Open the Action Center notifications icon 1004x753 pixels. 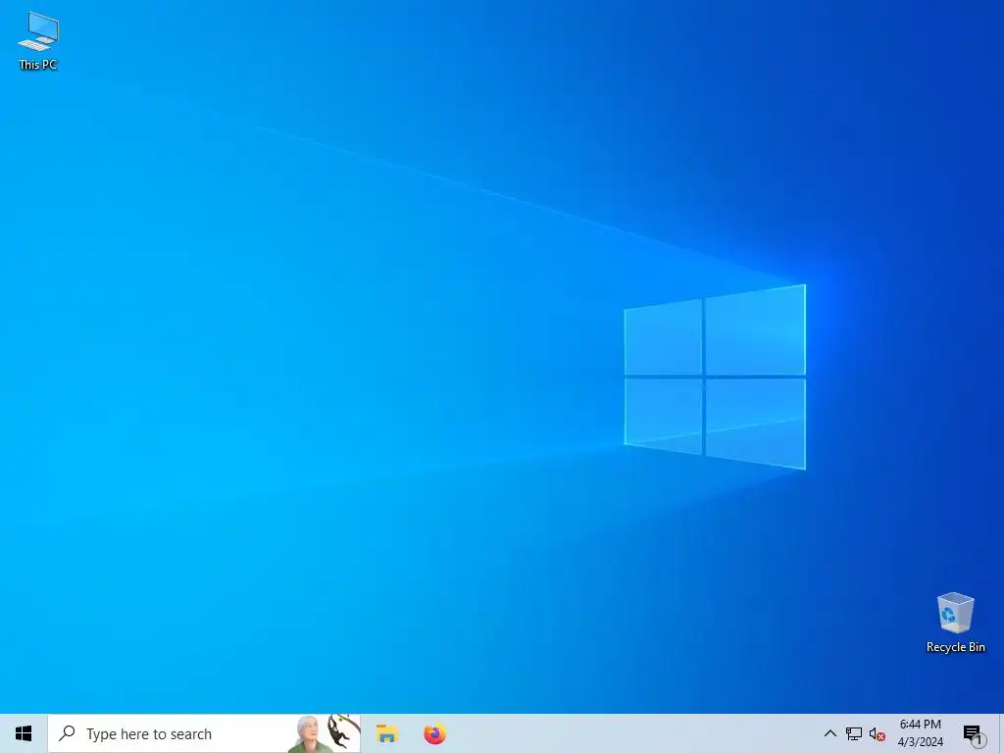click(x=974, y=734)
